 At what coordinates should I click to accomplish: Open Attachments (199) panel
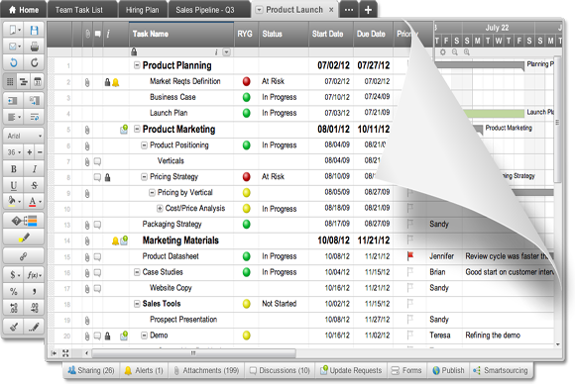[206, 370]
